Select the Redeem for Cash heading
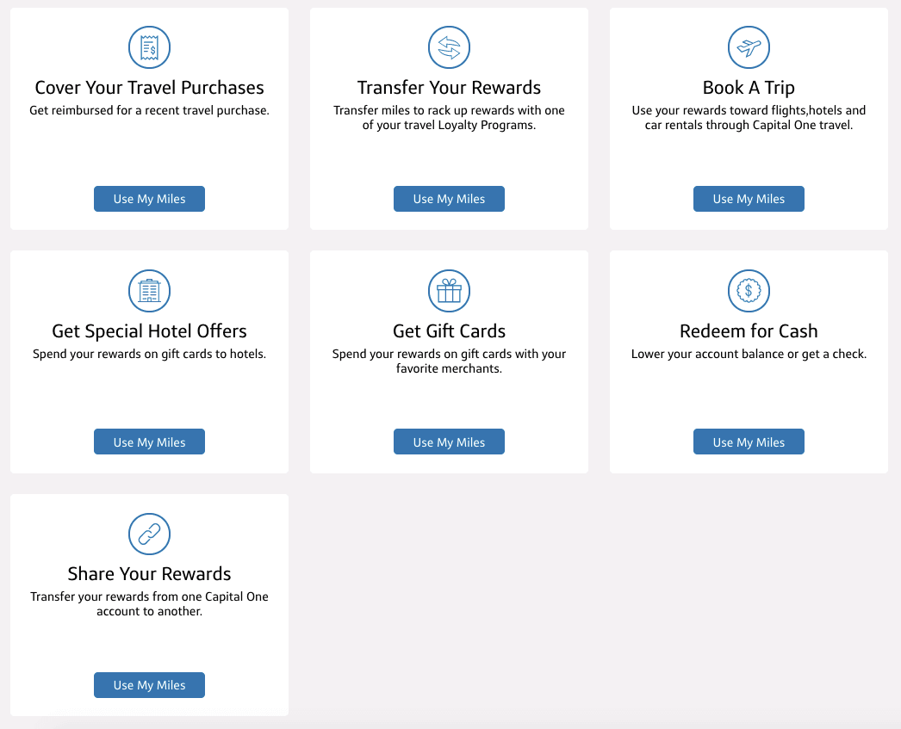Viewport: 901px width, 729px height. (749, 331)
